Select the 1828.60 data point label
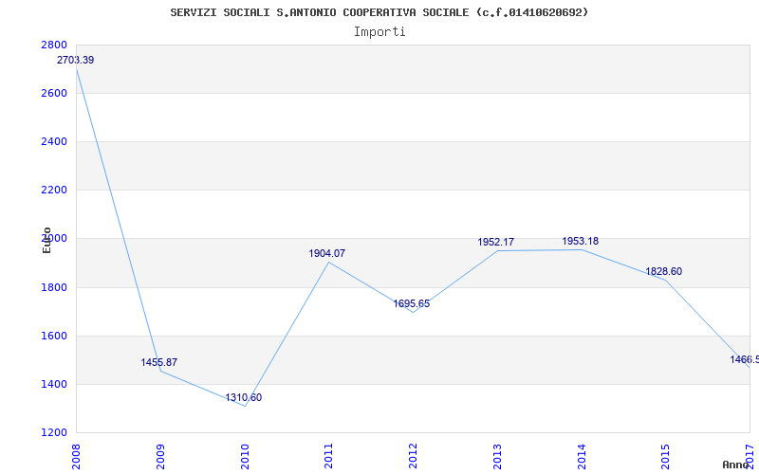The width and height of the screenshot is (759, 474). click(x=663, y=272)
